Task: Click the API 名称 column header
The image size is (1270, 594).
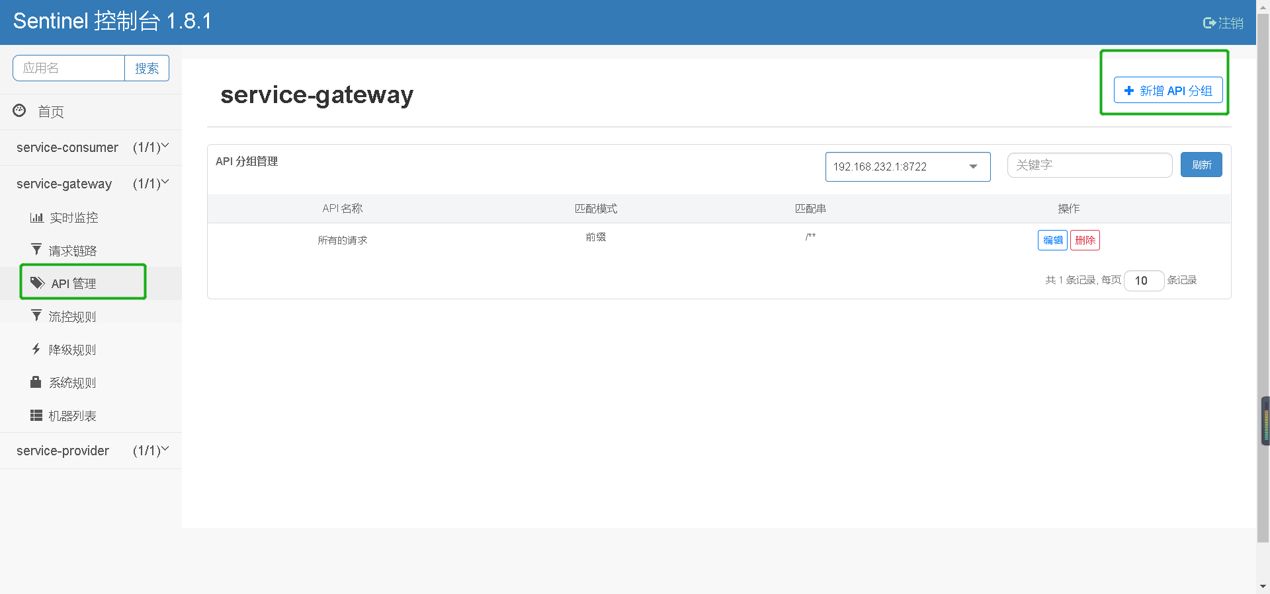Action: pyautogui.click(x=342, y=208)
